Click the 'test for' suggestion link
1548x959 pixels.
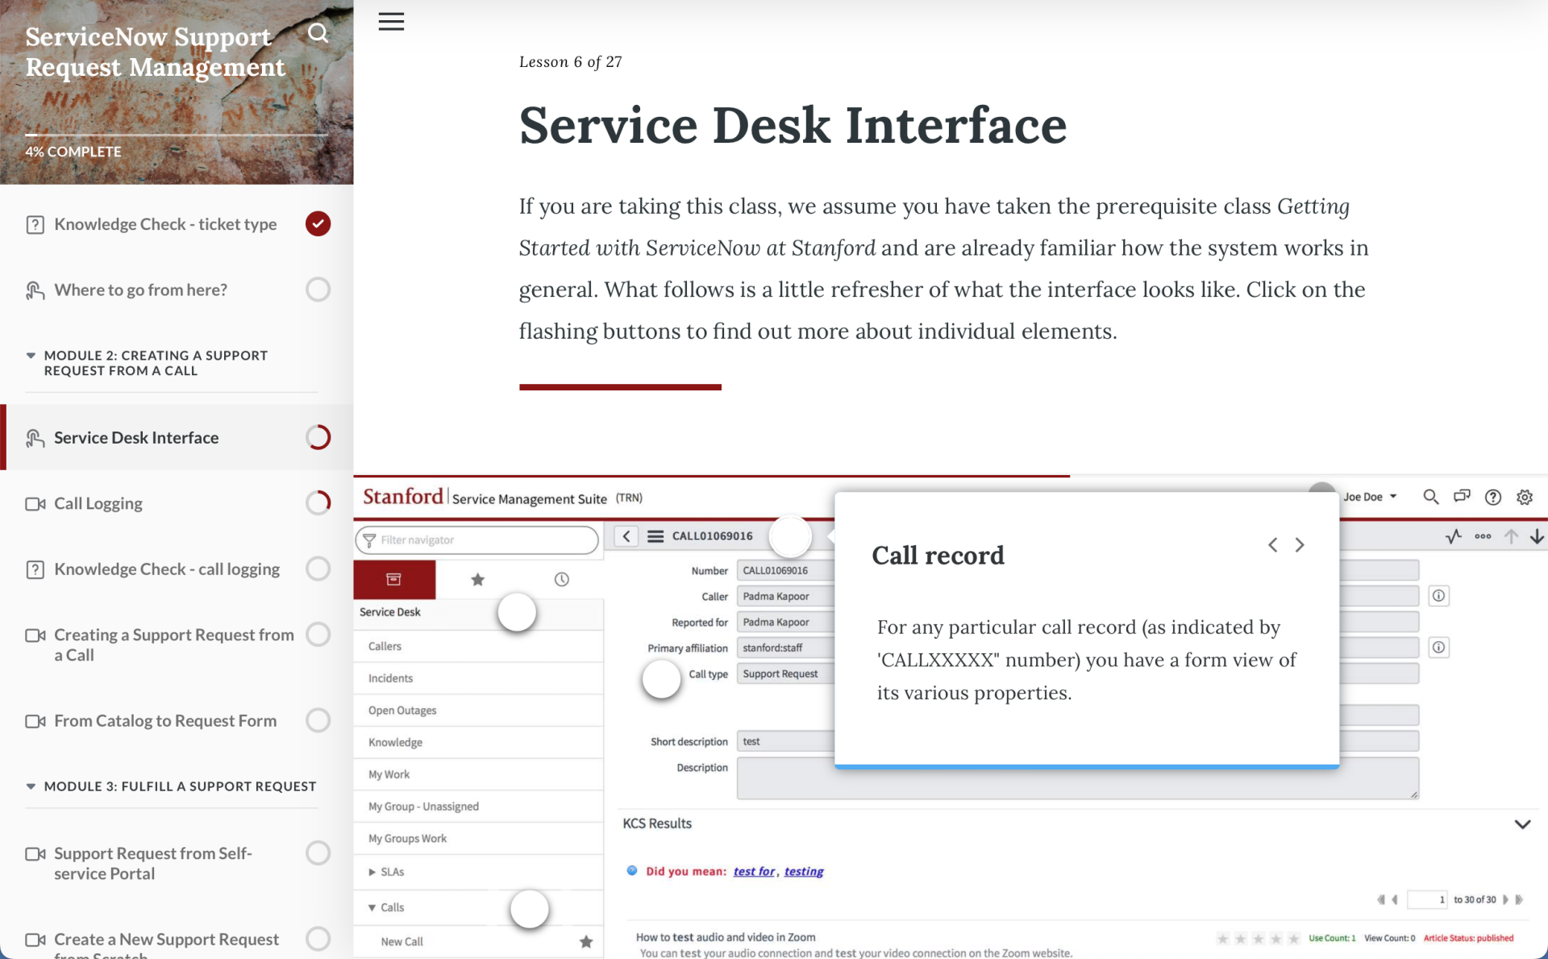click(754, 871)
